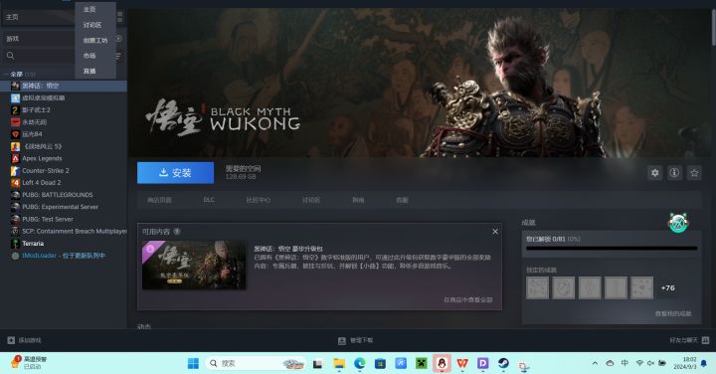
Task: Click the 主页 home button in library sidebar
Action: pyautogui.click(x=39, y=17)
